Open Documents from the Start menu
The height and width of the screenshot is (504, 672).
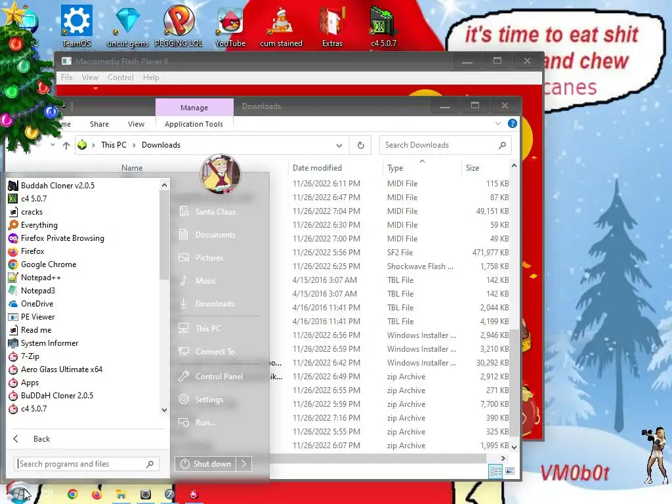tap(215, 235)
